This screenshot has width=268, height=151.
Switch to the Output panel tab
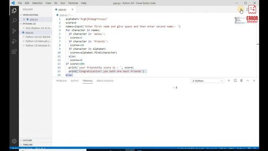(x=75, y=81)
